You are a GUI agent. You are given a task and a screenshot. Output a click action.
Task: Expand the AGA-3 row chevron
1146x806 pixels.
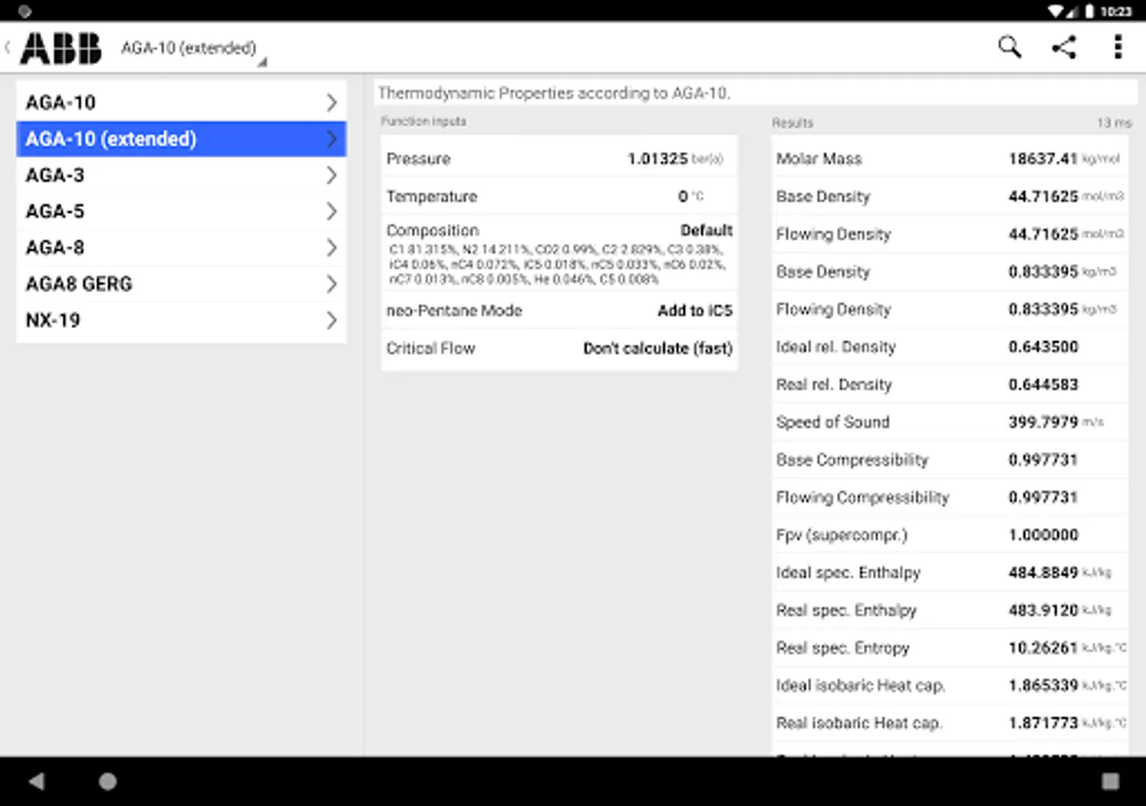coord(331,175)
